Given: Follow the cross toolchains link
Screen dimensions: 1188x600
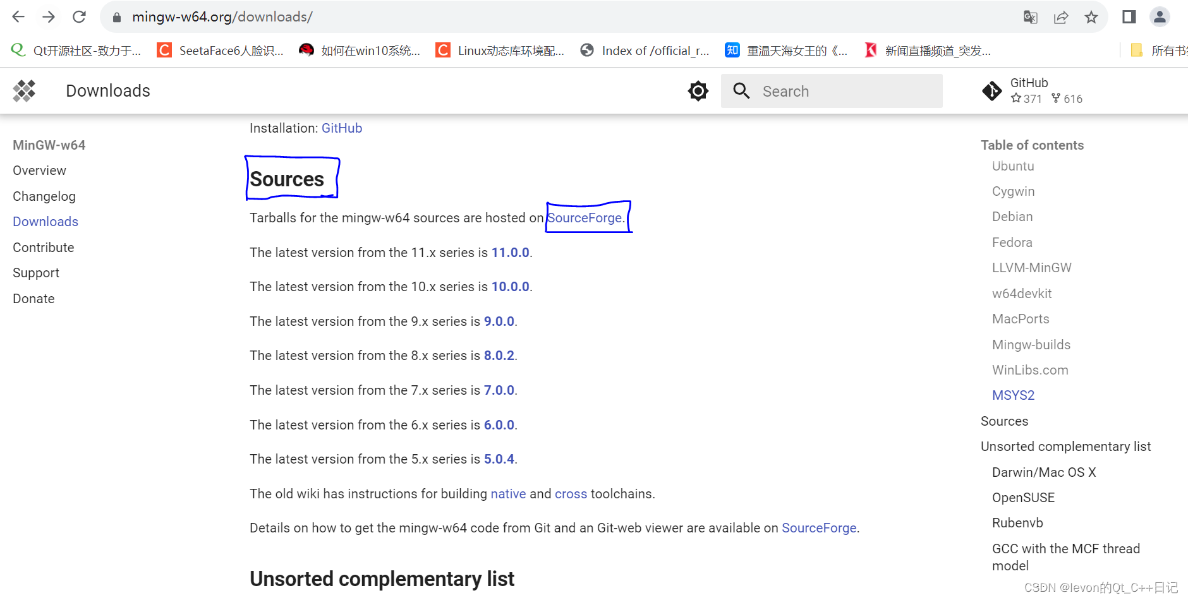Looking at the screenshot, I should 571,494.
